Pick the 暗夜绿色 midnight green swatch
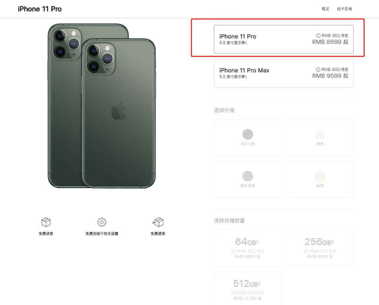The width and height of the screenshot is (379, 305). pos(247,179)
